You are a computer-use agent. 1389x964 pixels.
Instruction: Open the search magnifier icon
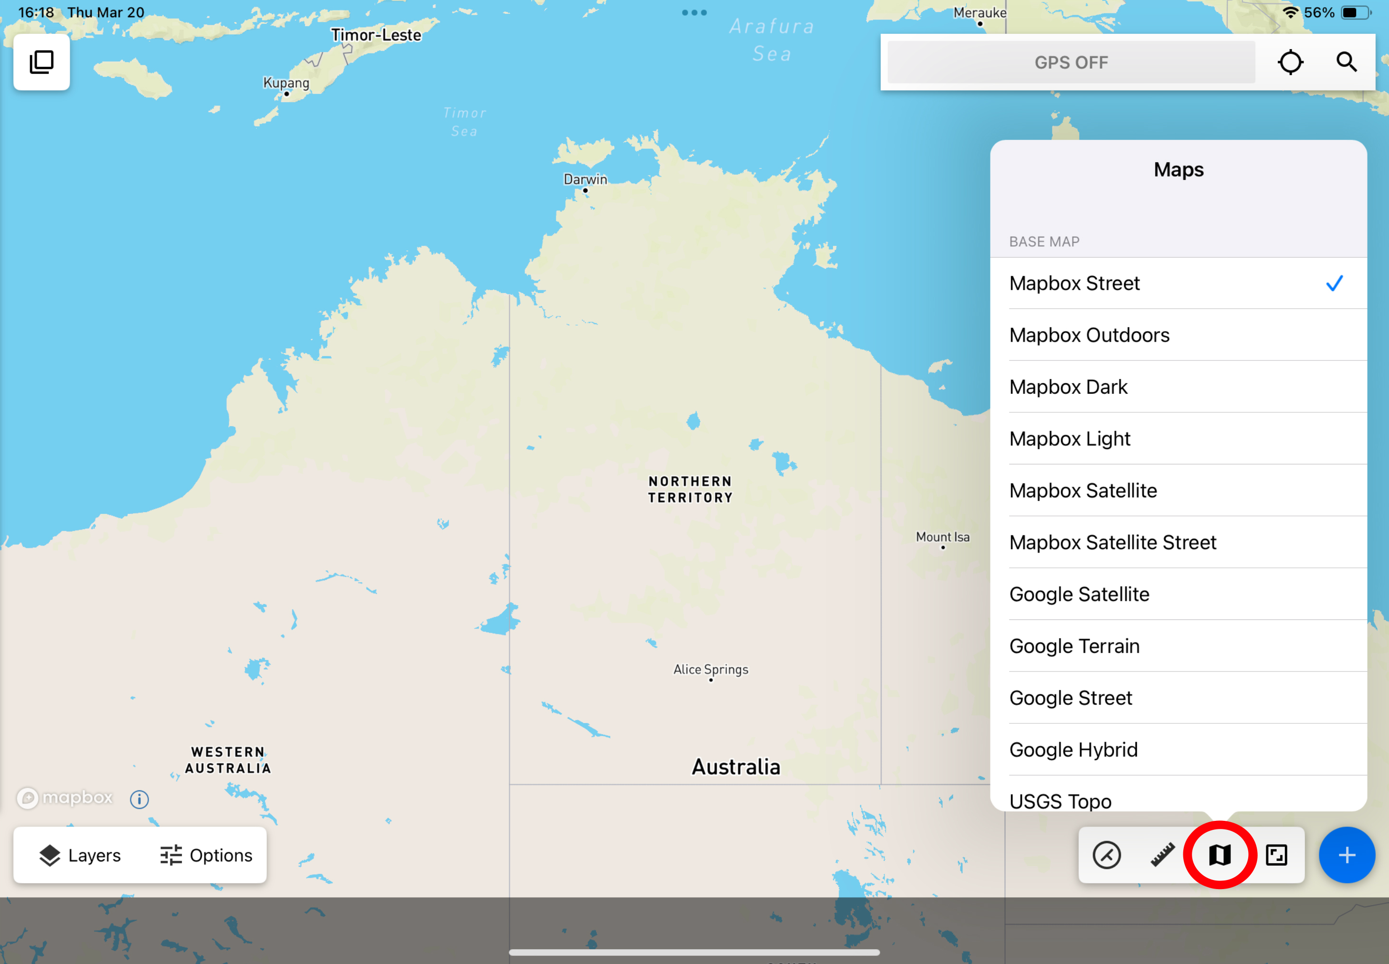(x=1346, y=62)
